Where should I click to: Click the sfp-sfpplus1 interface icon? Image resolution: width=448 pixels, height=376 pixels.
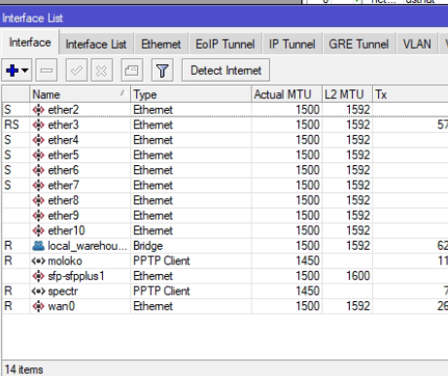click(38, 276)
